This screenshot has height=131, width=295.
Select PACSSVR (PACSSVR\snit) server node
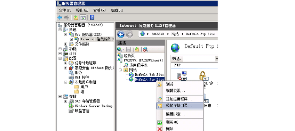click(x=143, y=60)
